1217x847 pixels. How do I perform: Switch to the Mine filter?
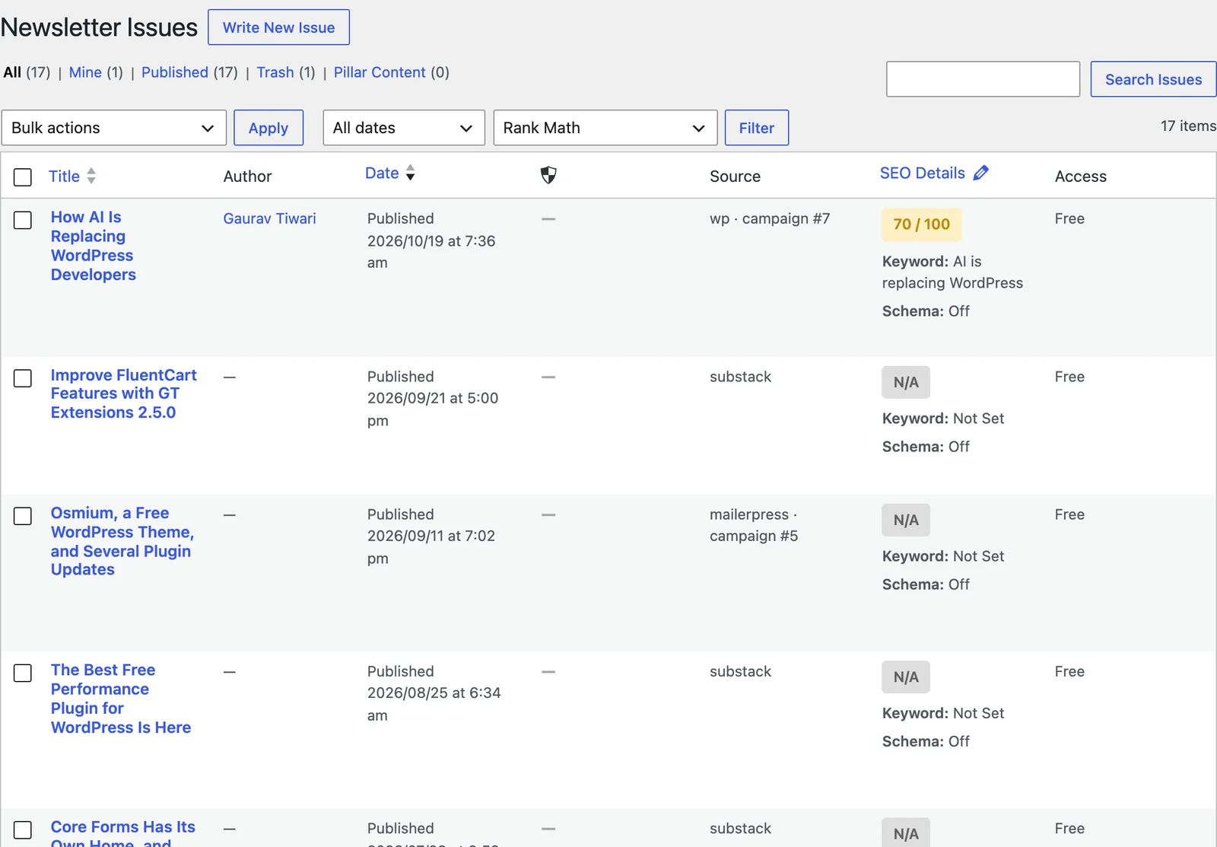[x=85, y=72]
